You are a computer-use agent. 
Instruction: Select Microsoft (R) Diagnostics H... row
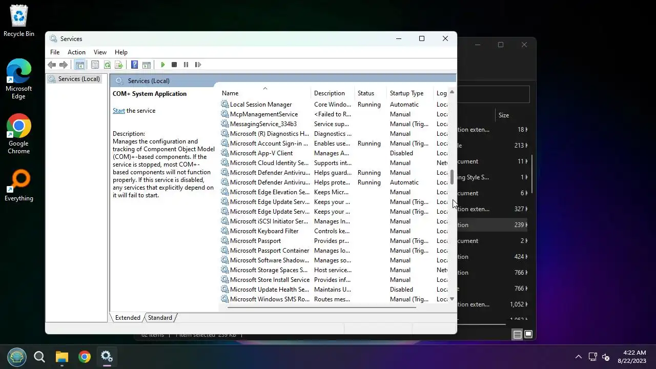coord(334,134)
